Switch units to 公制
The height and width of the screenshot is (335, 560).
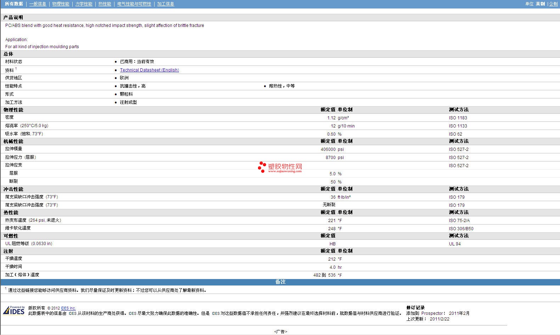pyautogui.click(x=553, y=4)
